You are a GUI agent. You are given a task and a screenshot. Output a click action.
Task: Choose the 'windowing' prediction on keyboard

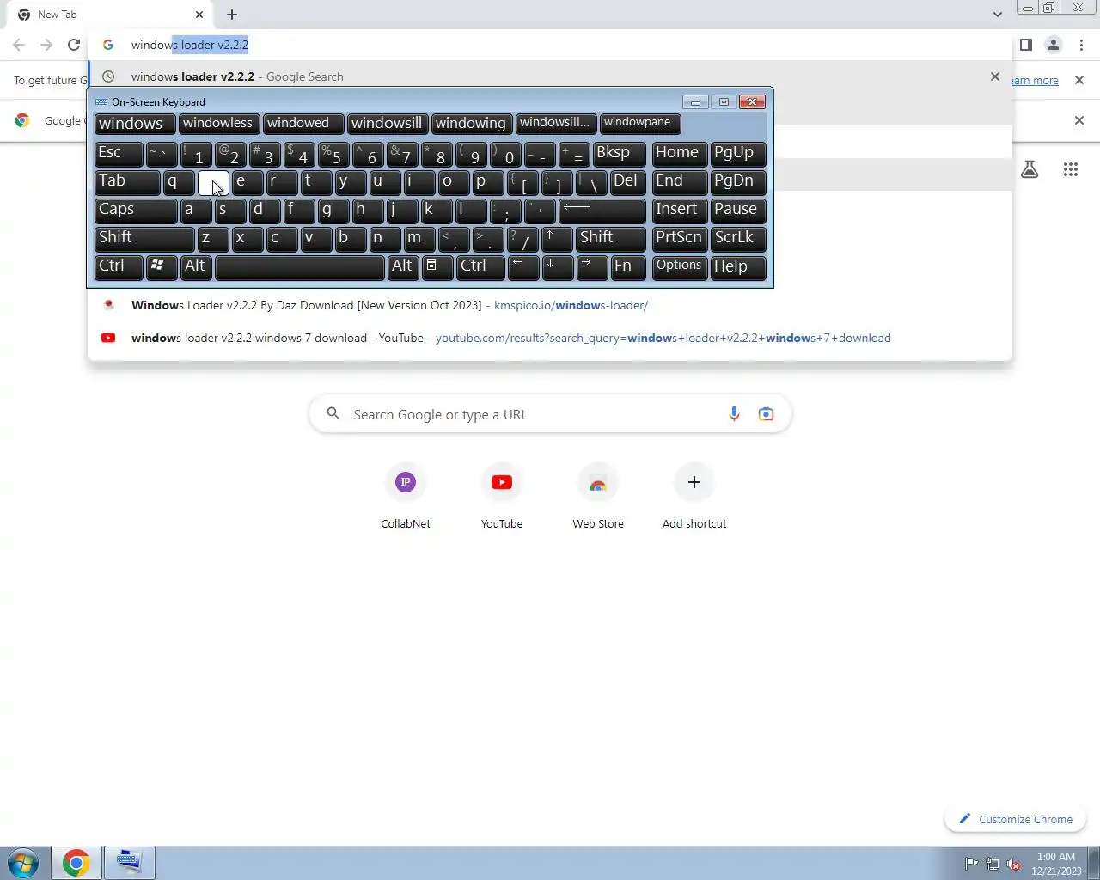(471, 124)
